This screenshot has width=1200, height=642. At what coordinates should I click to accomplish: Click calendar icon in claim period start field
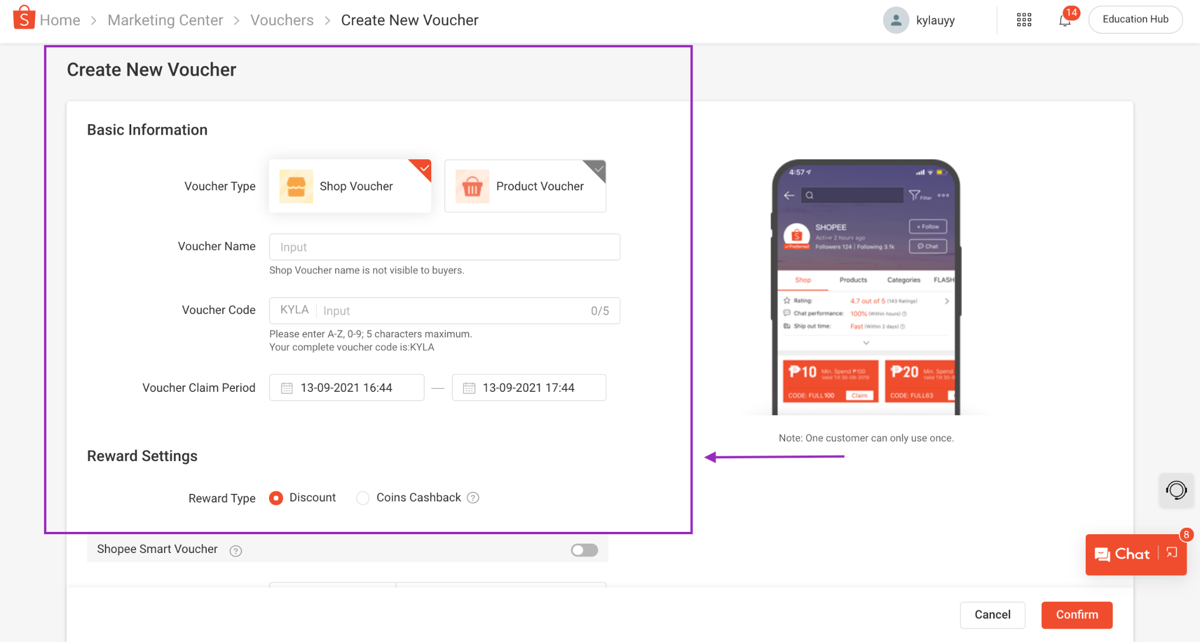[287, 388]
